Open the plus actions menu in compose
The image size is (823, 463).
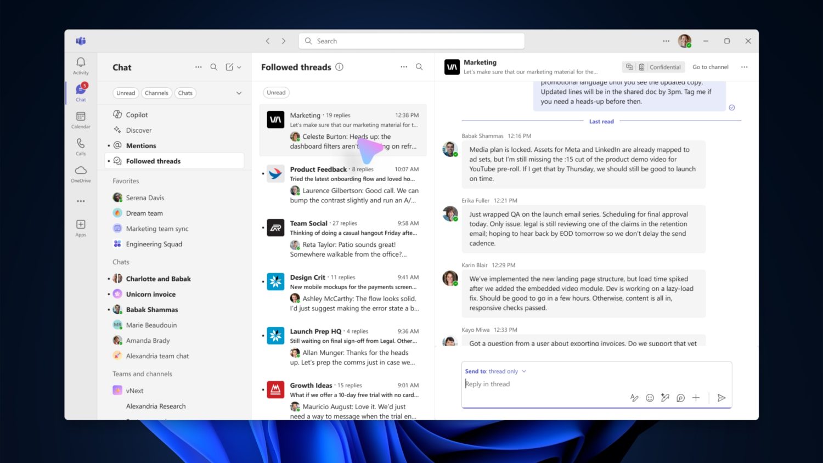696,398
